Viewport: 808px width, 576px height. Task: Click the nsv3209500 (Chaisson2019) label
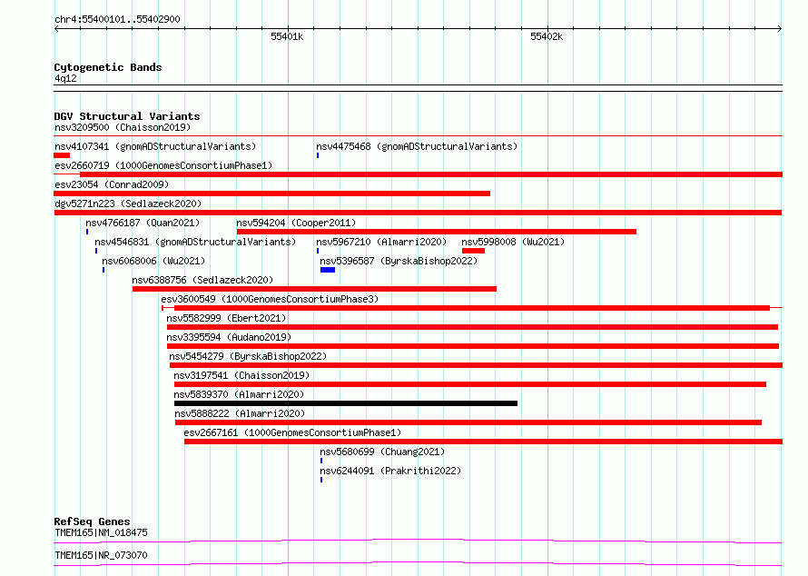(123, 127)
